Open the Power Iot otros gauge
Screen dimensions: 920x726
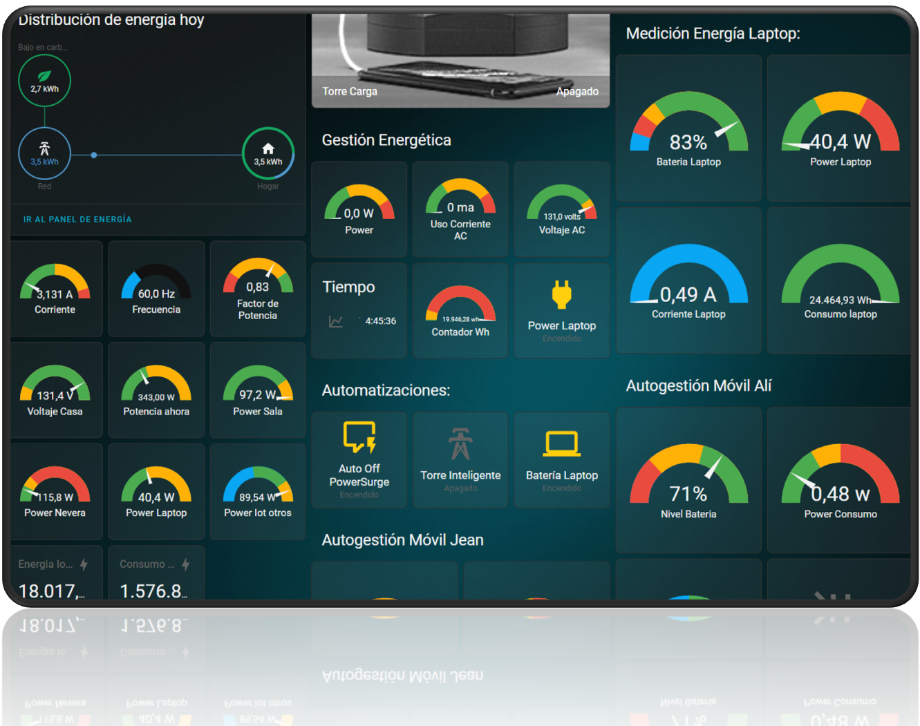258,492
